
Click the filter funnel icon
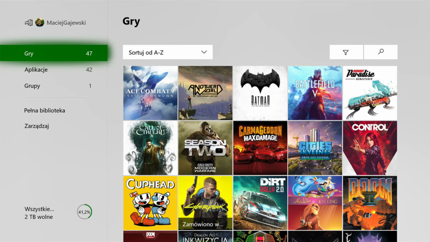[346, 52]
